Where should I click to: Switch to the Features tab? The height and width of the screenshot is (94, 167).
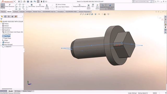pyautogui.click(x=3, y=11)
